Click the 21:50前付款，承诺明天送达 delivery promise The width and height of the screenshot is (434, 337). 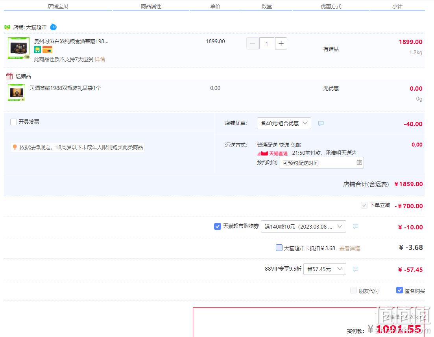[x=324, y=153]
